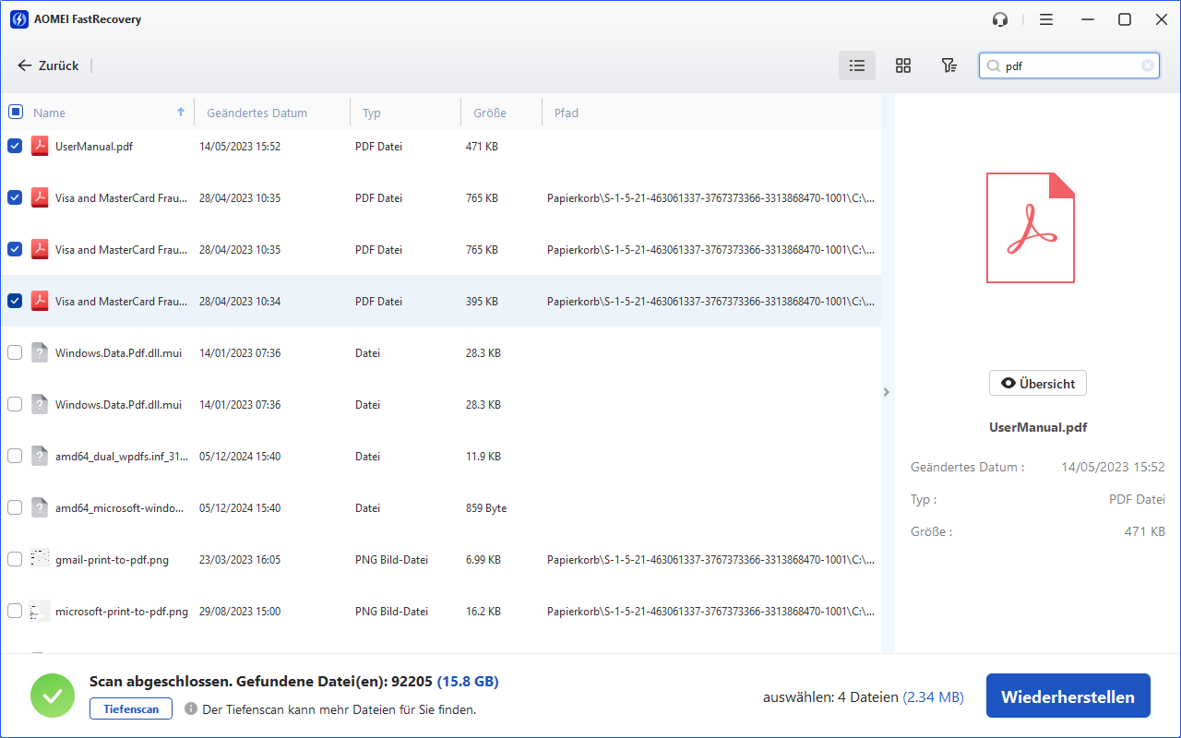Select the UserManual.pdf name in the file list
The image size is (1181, 738).
(94, 146)
